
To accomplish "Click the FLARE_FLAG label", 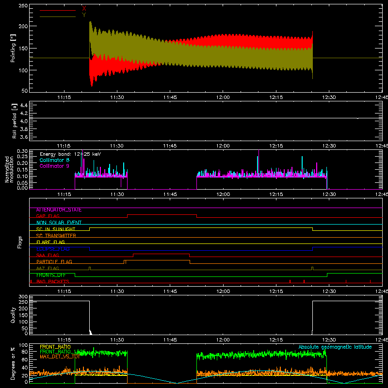I will pyautogui.click(x=50, y=242).
